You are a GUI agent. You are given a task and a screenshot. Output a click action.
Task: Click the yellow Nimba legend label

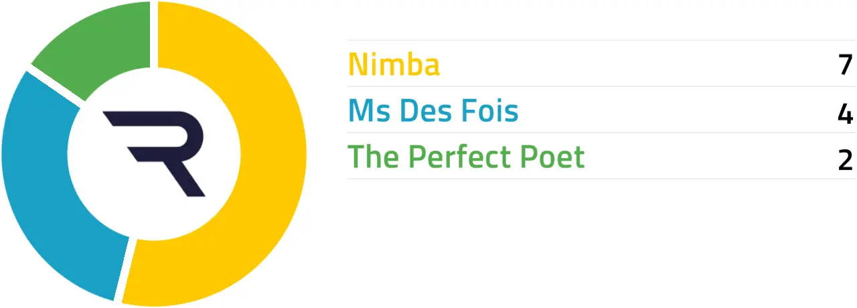pos(394,64)
